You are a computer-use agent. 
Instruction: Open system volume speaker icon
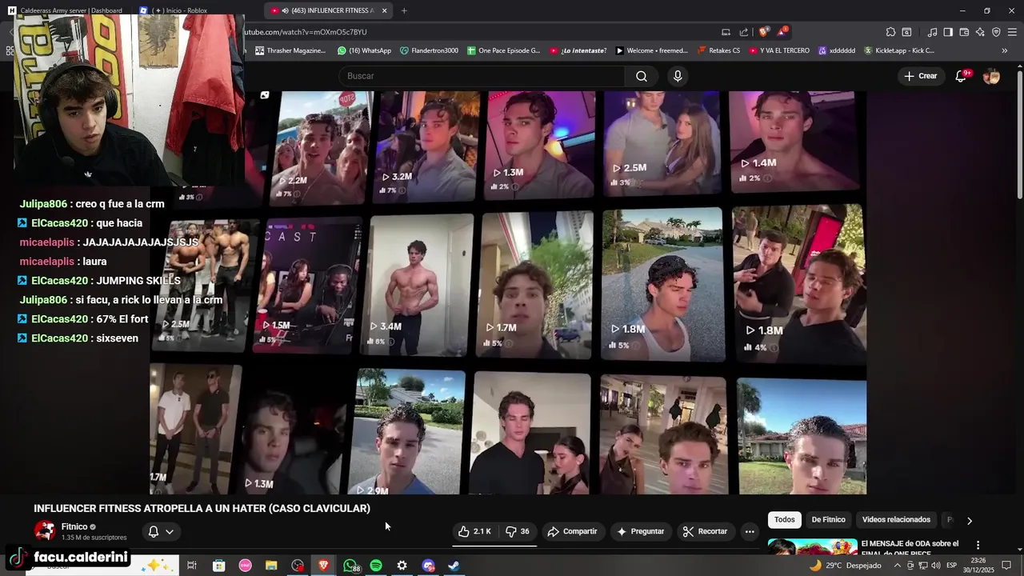click(x=936, y=566)
